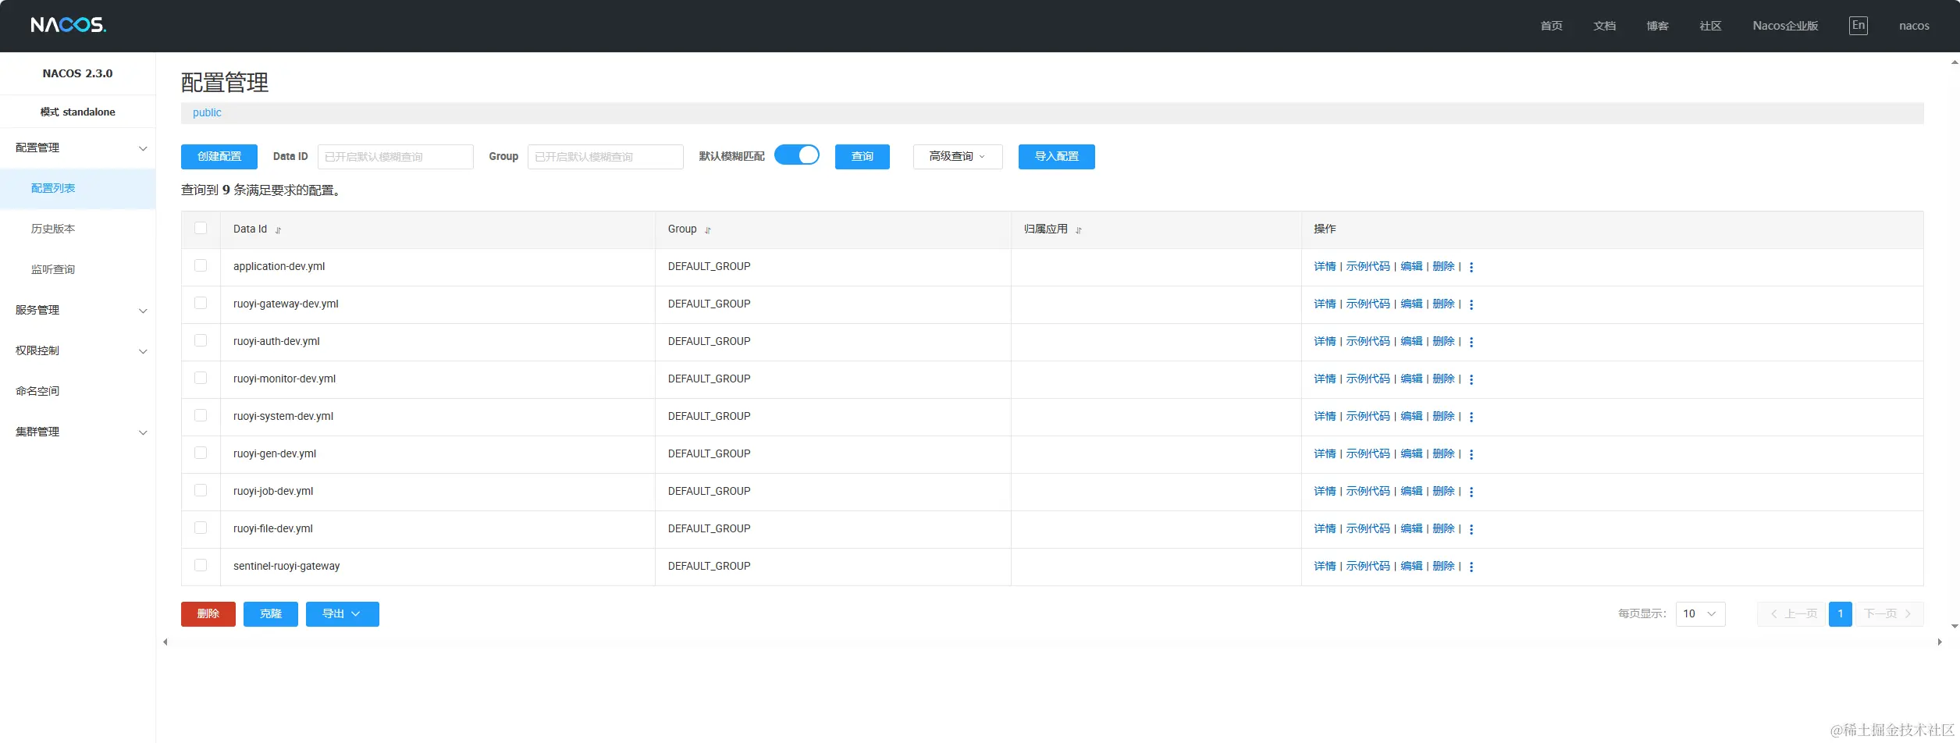This screenshot has height=743, width=1960.
Task: Check the ruoyi-auth-dev.yml row checkbox
Action: pos(201,340)
